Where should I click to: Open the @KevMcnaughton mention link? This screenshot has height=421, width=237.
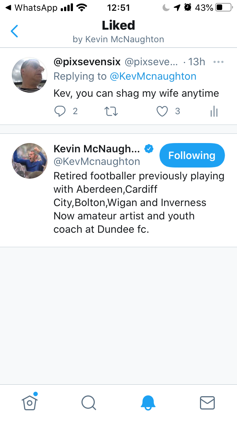tap(153, 76)
